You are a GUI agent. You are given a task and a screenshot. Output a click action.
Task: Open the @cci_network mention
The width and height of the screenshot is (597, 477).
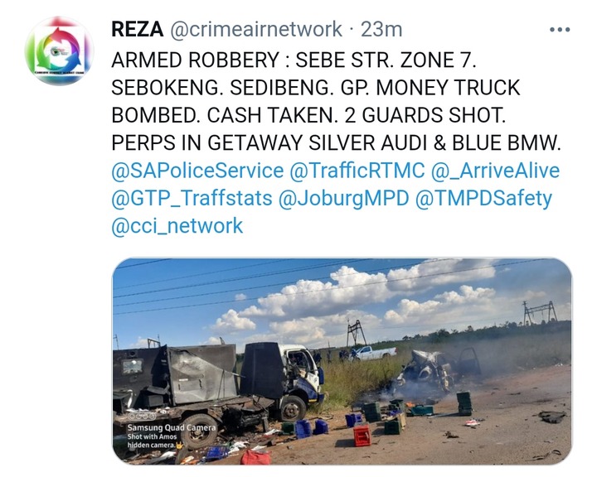point(177,226)
